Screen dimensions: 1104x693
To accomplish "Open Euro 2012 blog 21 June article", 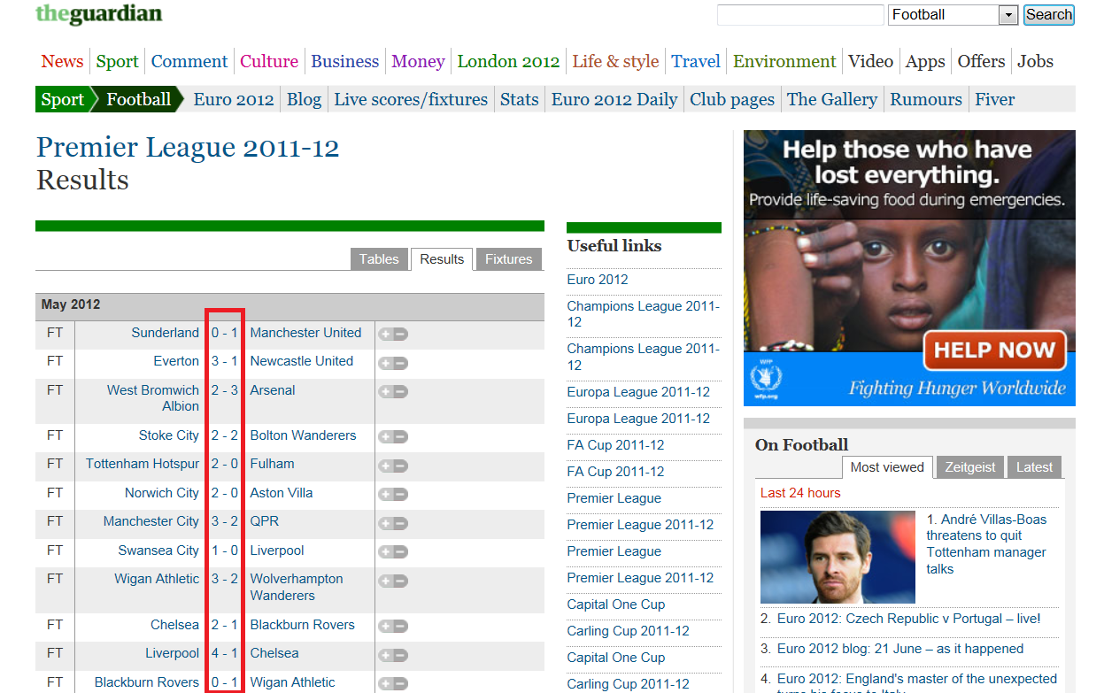I will (x=900, y=649).
